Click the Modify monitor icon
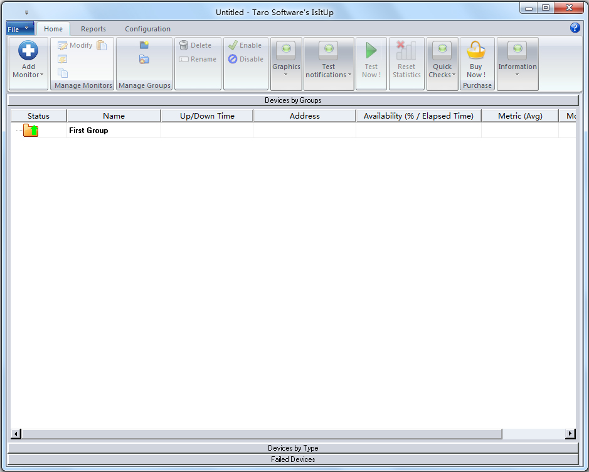Screen dimensions: 589x472 tap(63, 46)
